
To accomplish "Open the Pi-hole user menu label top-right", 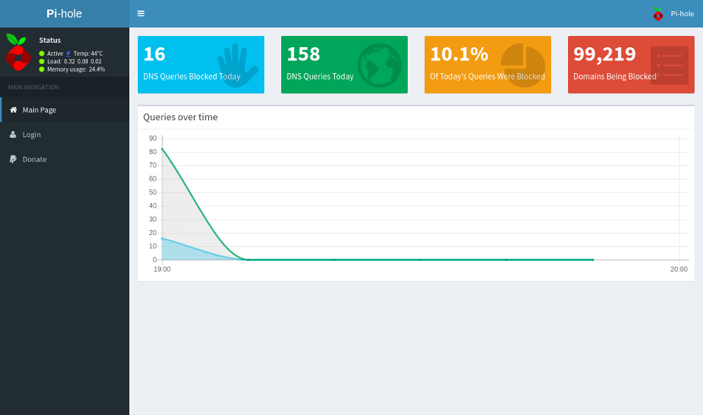I will pyautogui.click(x=682, y=13).
